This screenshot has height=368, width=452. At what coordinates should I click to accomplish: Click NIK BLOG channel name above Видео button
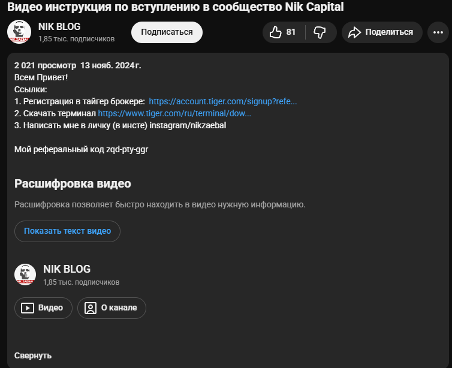pyautogui.click(x=67, y=269)
